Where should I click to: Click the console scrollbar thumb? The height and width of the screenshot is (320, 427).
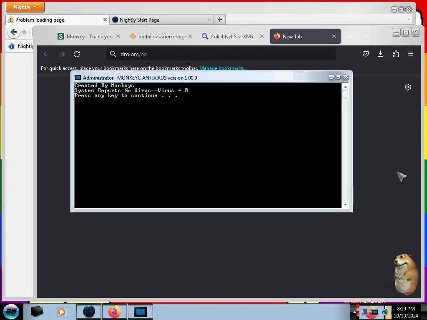[345, 95]
